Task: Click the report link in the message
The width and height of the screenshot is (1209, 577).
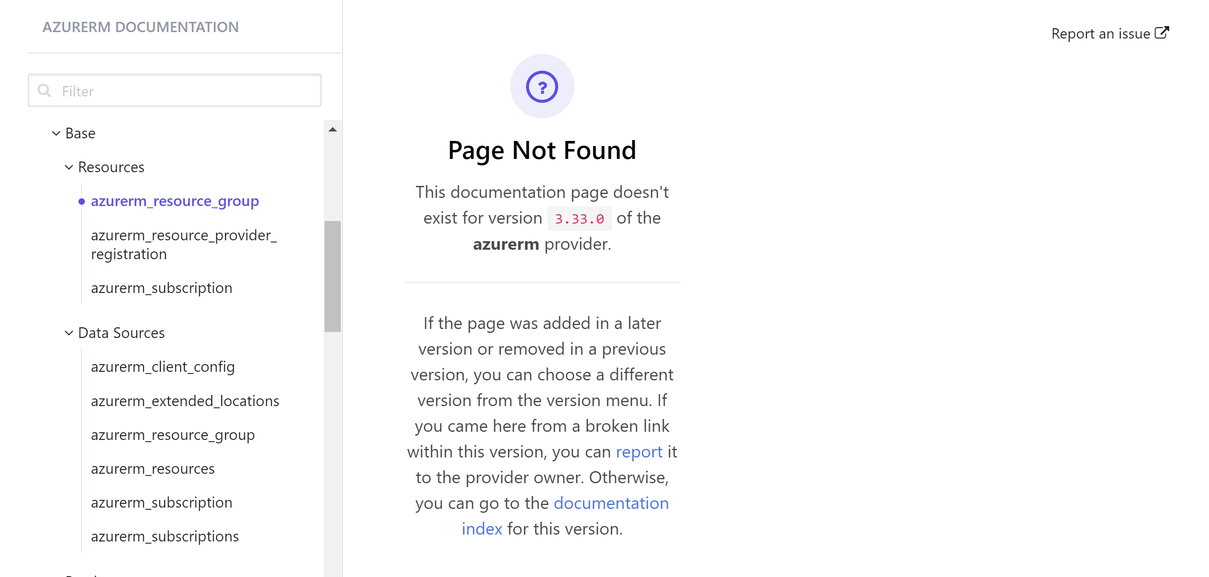Action: point(638,451)
